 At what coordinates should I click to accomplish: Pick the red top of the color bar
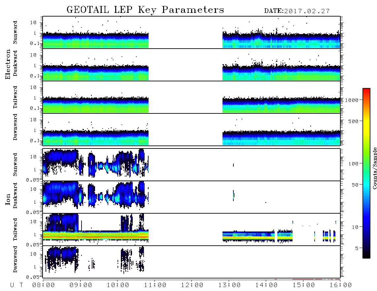(x=366, y=92)
